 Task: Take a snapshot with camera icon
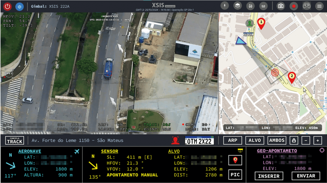(x=281, y=6)
